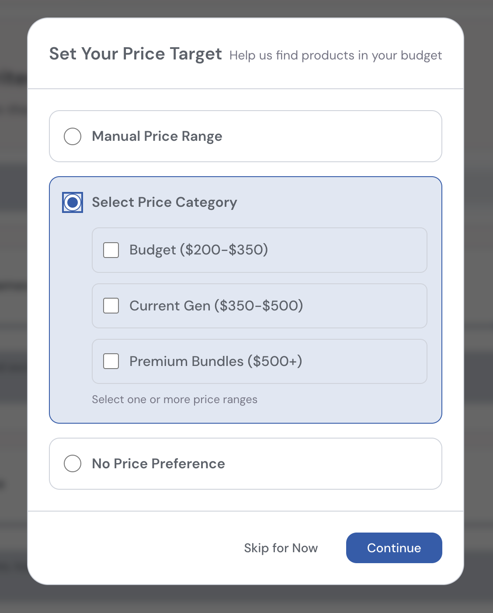
Task: Tick the Current Gen ($350-$500) checkbox
Action: click(111, 306)
